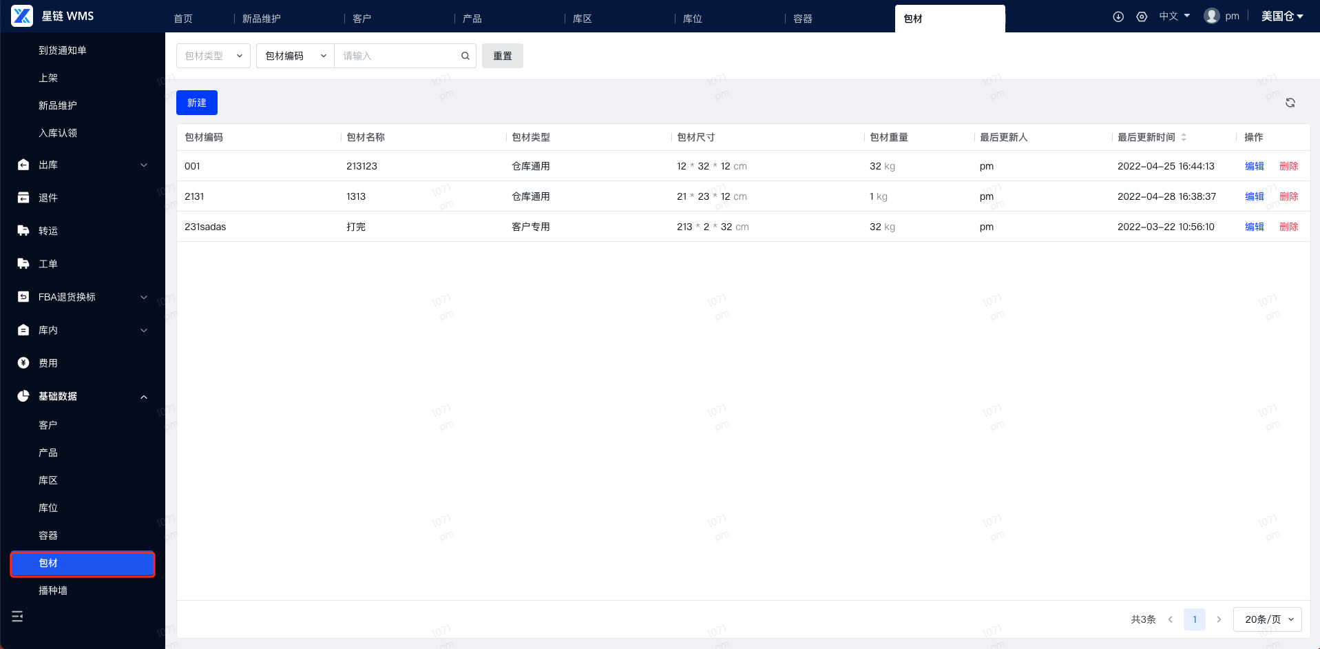Switch to the 首页 tab
Screen dimensions: 1320x649
(183, 19)
